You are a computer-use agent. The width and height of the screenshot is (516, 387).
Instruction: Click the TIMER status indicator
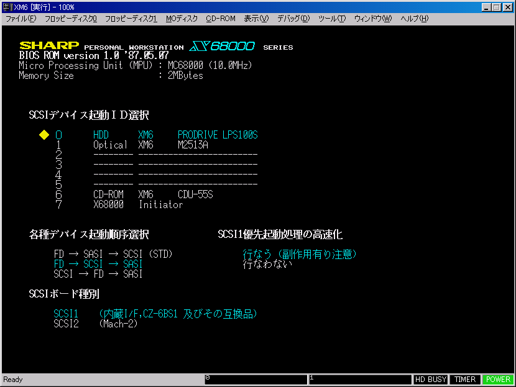click(465, 380)
